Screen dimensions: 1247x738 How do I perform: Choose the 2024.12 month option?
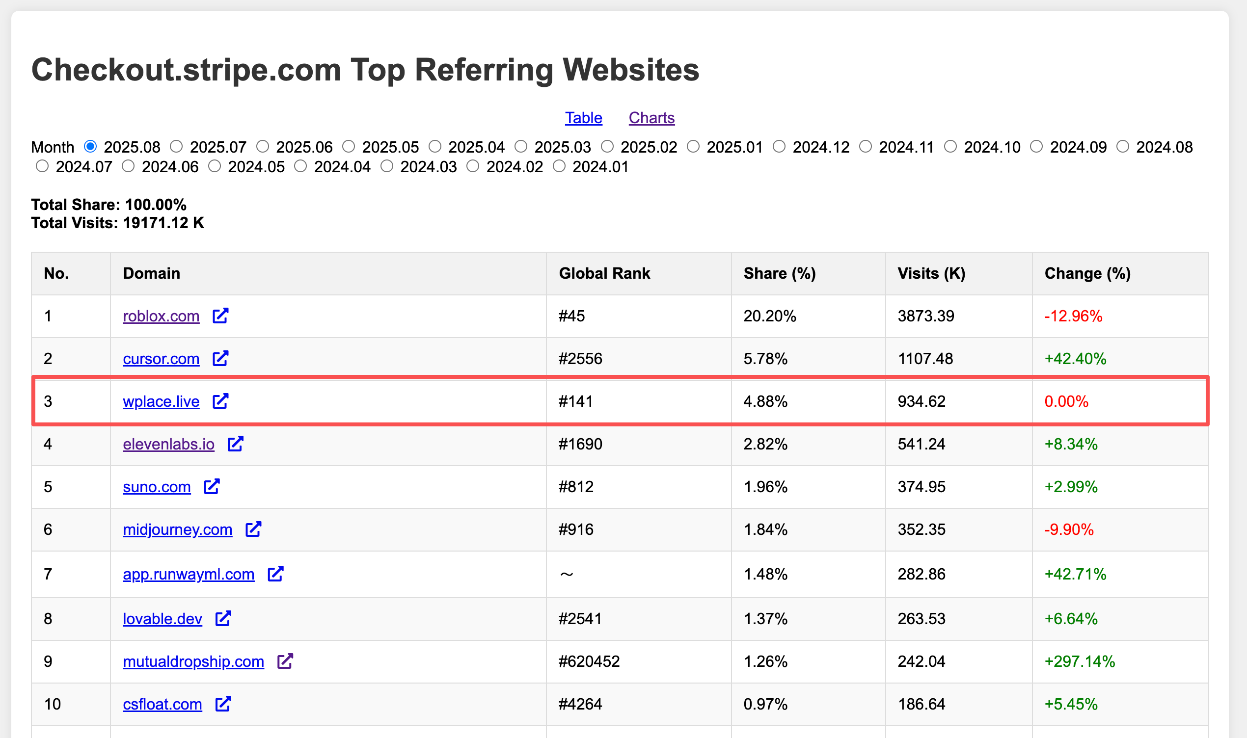click(780, 147)
